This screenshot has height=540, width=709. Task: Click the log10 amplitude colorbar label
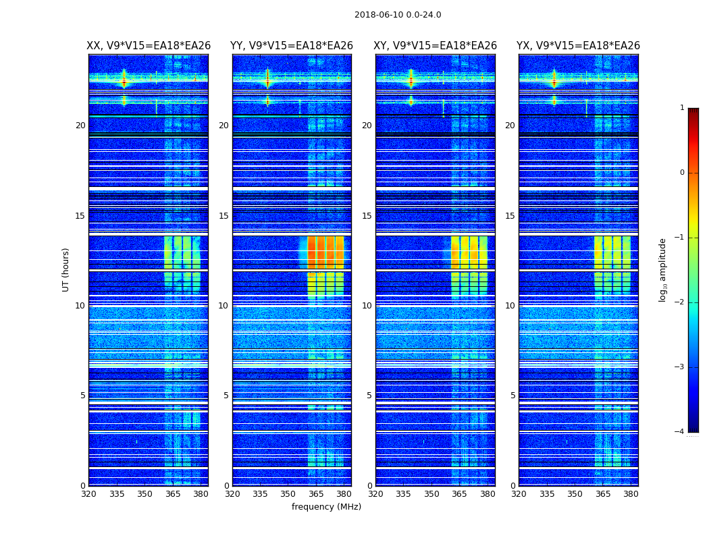click(x=662, y=270)
